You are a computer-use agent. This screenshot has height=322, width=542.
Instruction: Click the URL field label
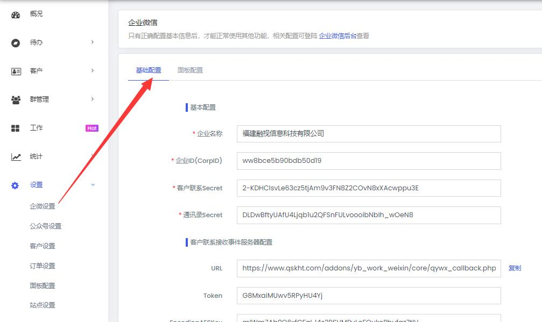(217, 268)
